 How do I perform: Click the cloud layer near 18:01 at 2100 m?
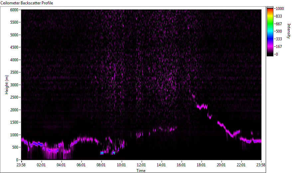point(202,107)
